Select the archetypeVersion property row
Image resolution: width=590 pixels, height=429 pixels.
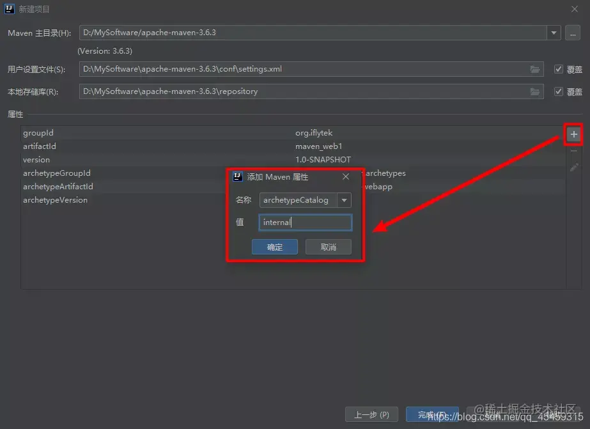[293, 200]
